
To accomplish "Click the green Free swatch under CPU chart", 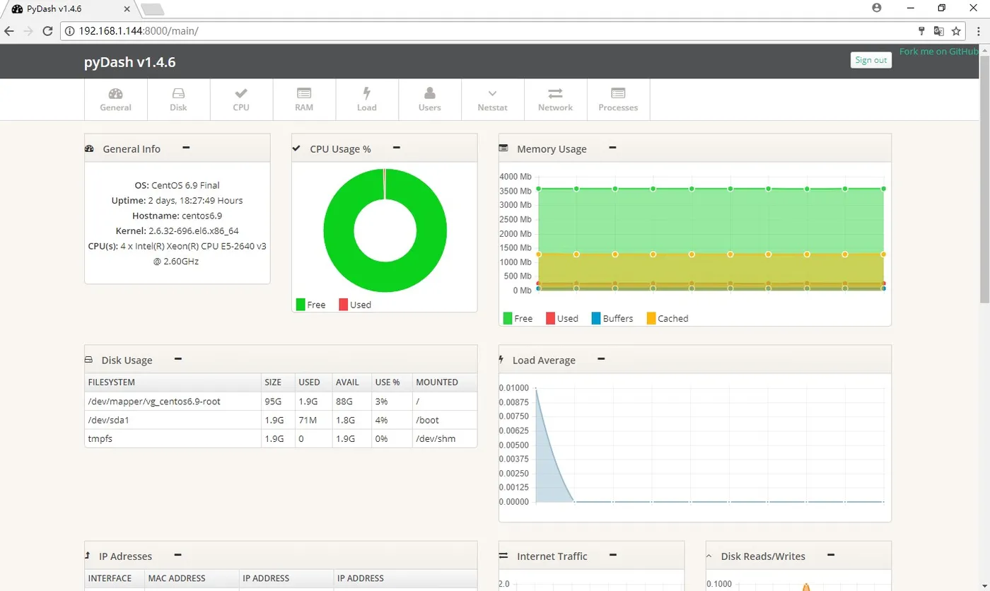I will [301, 305].
